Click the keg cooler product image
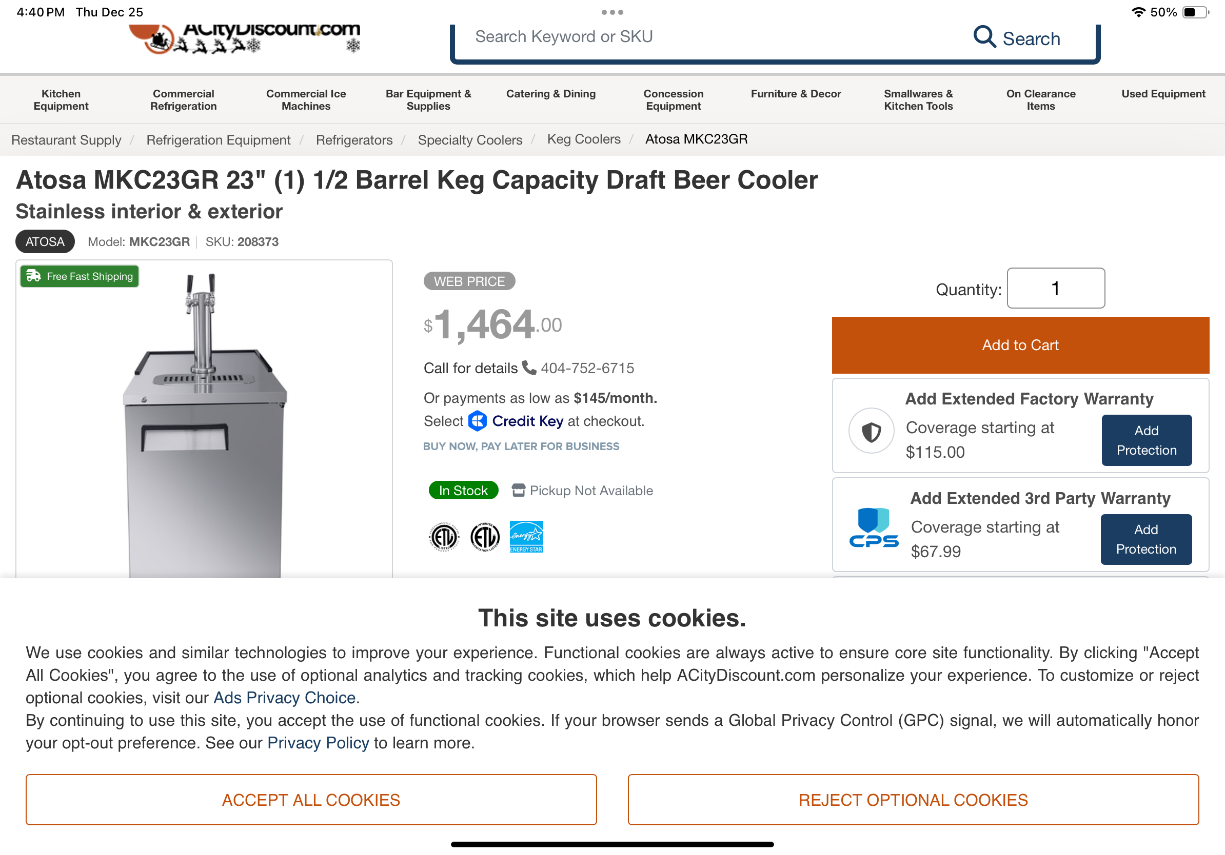Screen dimensions: 1225x855 click(204, 426)
